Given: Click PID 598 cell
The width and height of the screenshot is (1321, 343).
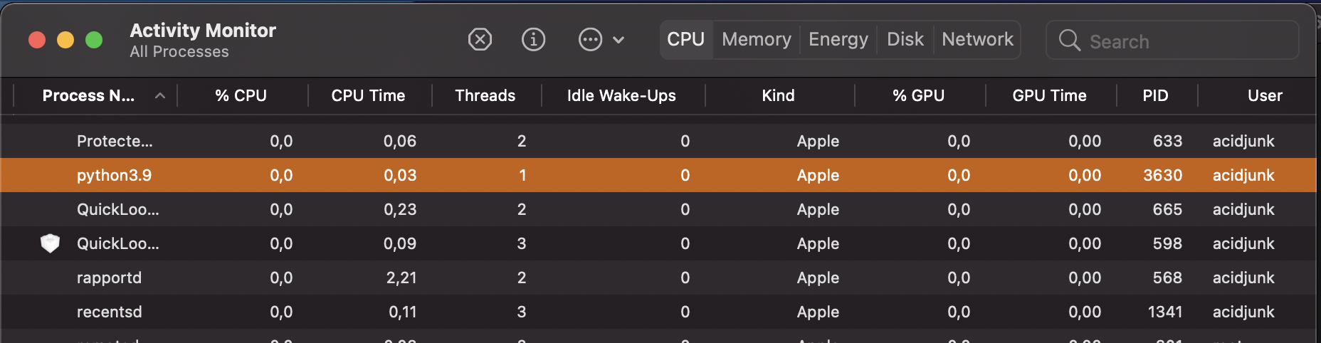Looking at the screenshot, I should (x=1168, y=243).
